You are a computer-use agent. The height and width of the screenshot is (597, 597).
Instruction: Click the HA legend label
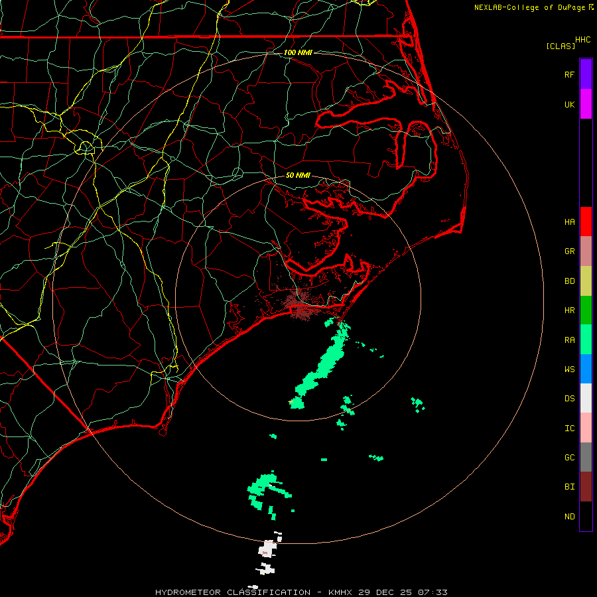(x=569, y=222)
